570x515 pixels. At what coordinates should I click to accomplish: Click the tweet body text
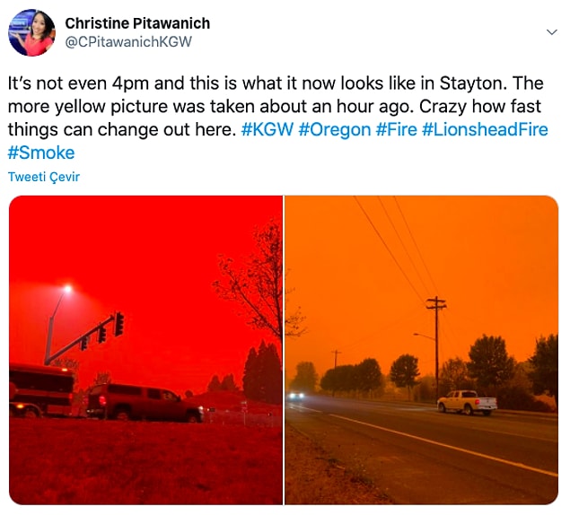[x=278, y=118]
